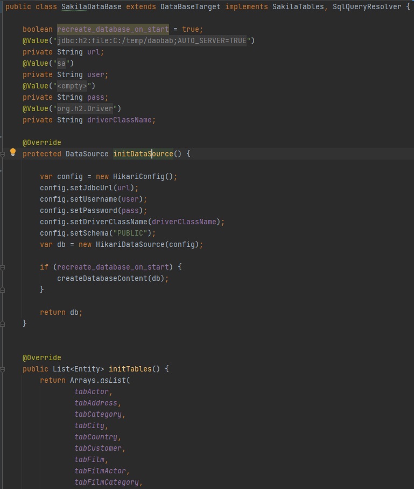Click the org.h2.Driver string
Screen dimensions: 414x489
click(x=85, y=108)
